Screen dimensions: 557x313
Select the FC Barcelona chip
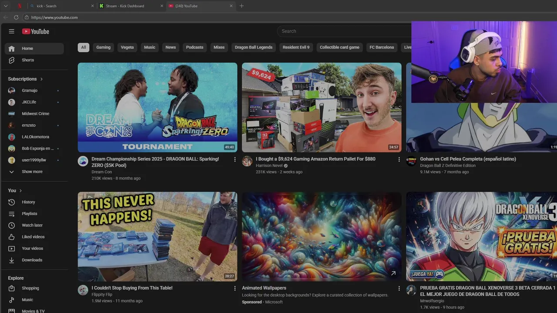[382, 47]
